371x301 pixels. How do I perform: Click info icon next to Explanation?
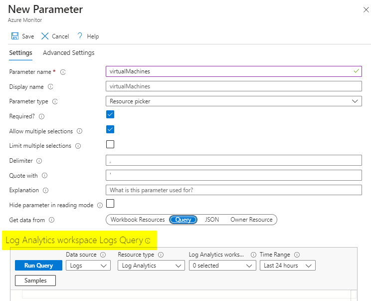(46, 190)
